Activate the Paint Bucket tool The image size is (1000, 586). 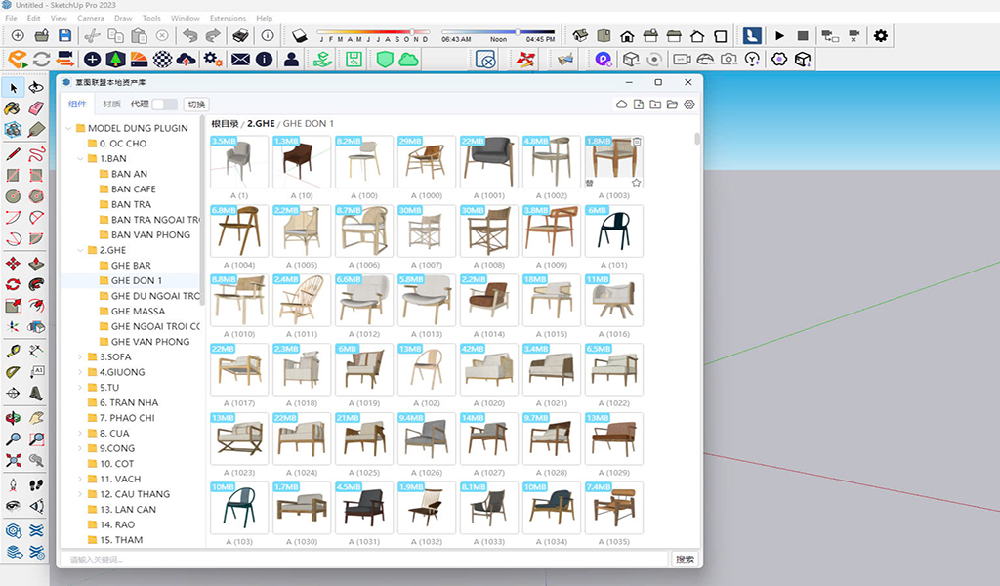[14, 108]
